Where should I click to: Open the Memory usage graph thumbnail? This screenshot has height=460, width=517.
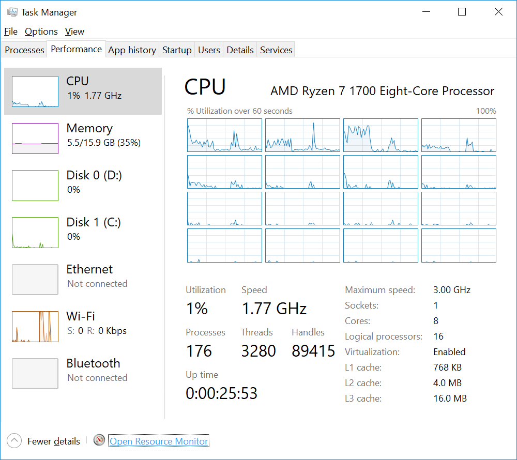[35, 138]
